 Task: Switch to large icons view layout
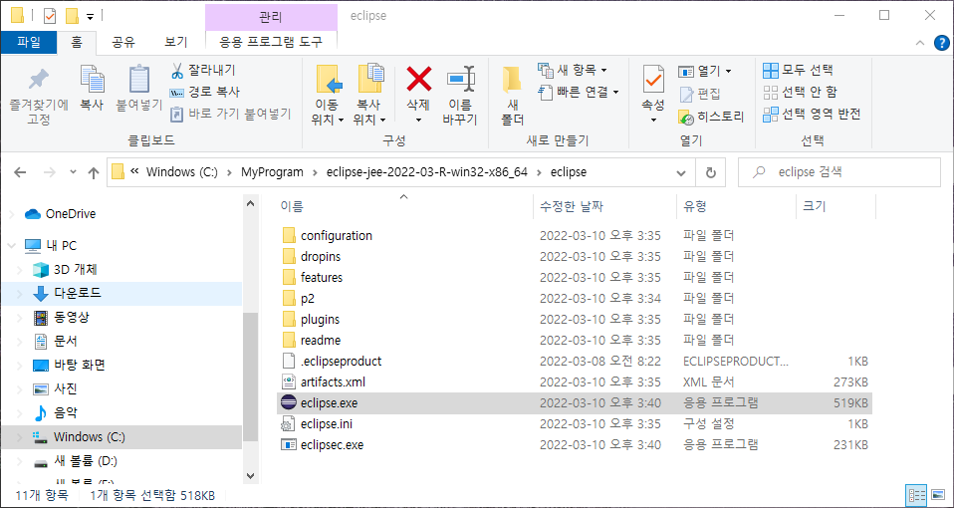(x=938, y=495)
